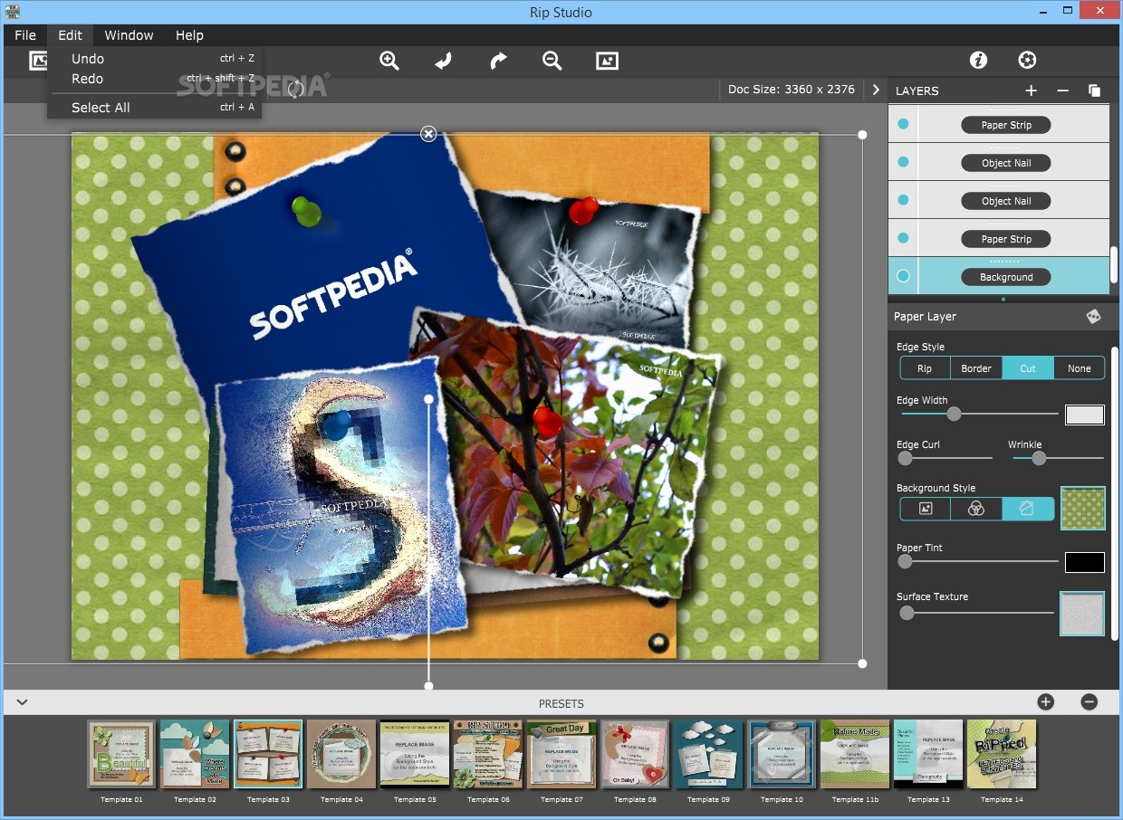Choose paper-texture Background Style icon

pyautogui.click(x=1028, y=509)
